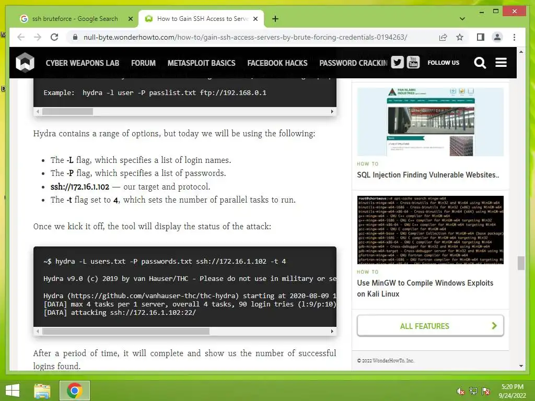Open the YouTube follow icon
535x401 pixels.
(413, 63)
